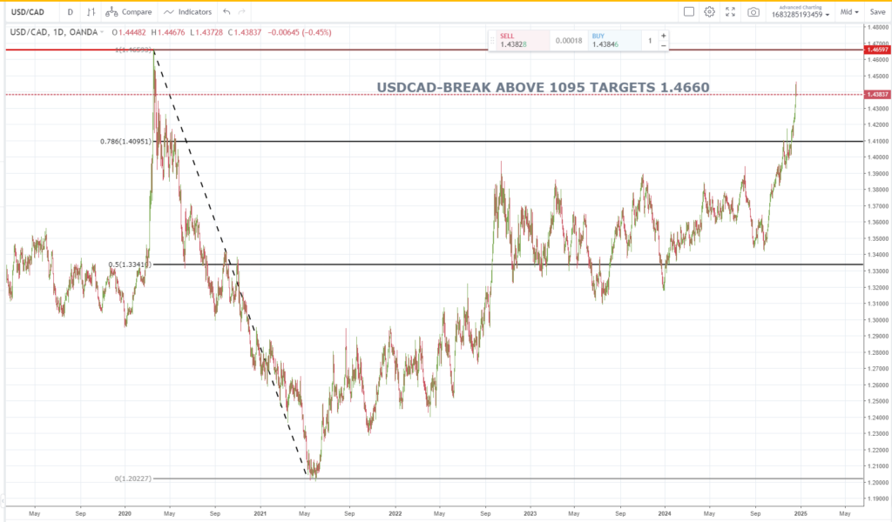The image size is (892, 522).
Task: Open the Mid price type dropdown
Action: pyautogui.click(x=848, y=12)
